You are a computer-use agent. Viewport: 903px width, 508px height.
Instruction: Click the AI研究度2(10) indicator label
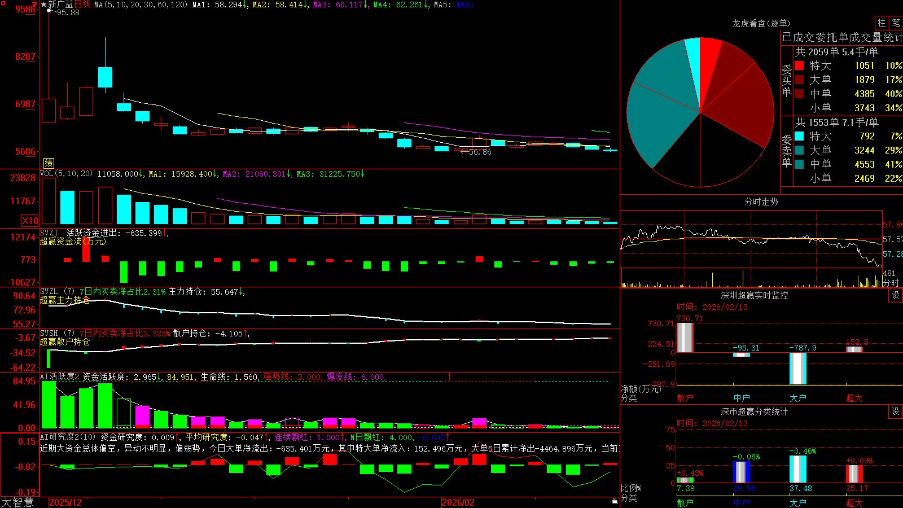coord(68,437)
